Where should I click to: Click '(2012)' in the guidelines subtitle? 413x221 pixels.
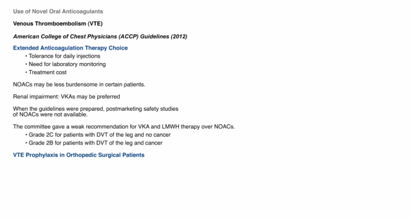(179, 37)
